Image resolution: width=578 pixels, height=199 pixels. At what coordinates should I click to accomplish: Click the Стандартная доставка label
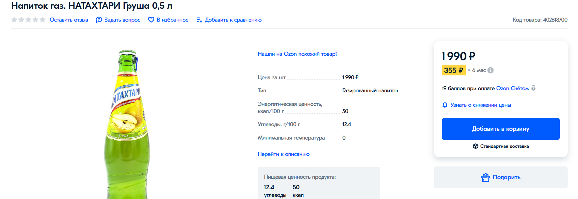coord(504,146)
